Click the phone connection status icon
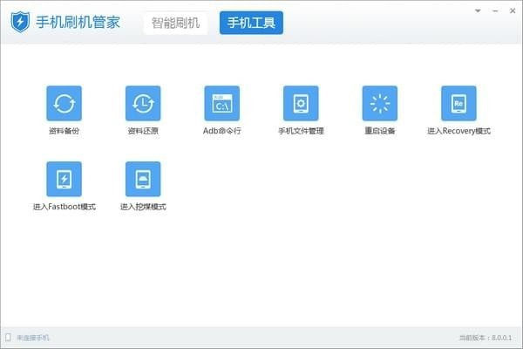Viewport: 523px width, 349px height. point(8,338)
